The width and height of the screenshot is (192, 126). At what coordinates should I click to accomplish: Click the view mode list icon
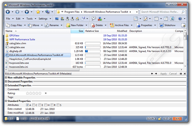136,19
